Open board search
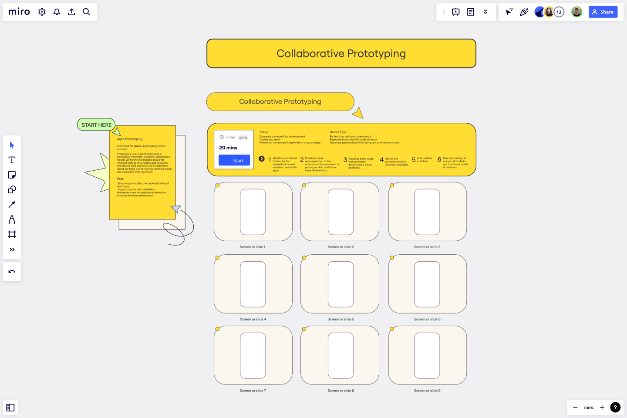Image resolution: width=627 pixels, height=418 pixels. [x=86, y=12]
